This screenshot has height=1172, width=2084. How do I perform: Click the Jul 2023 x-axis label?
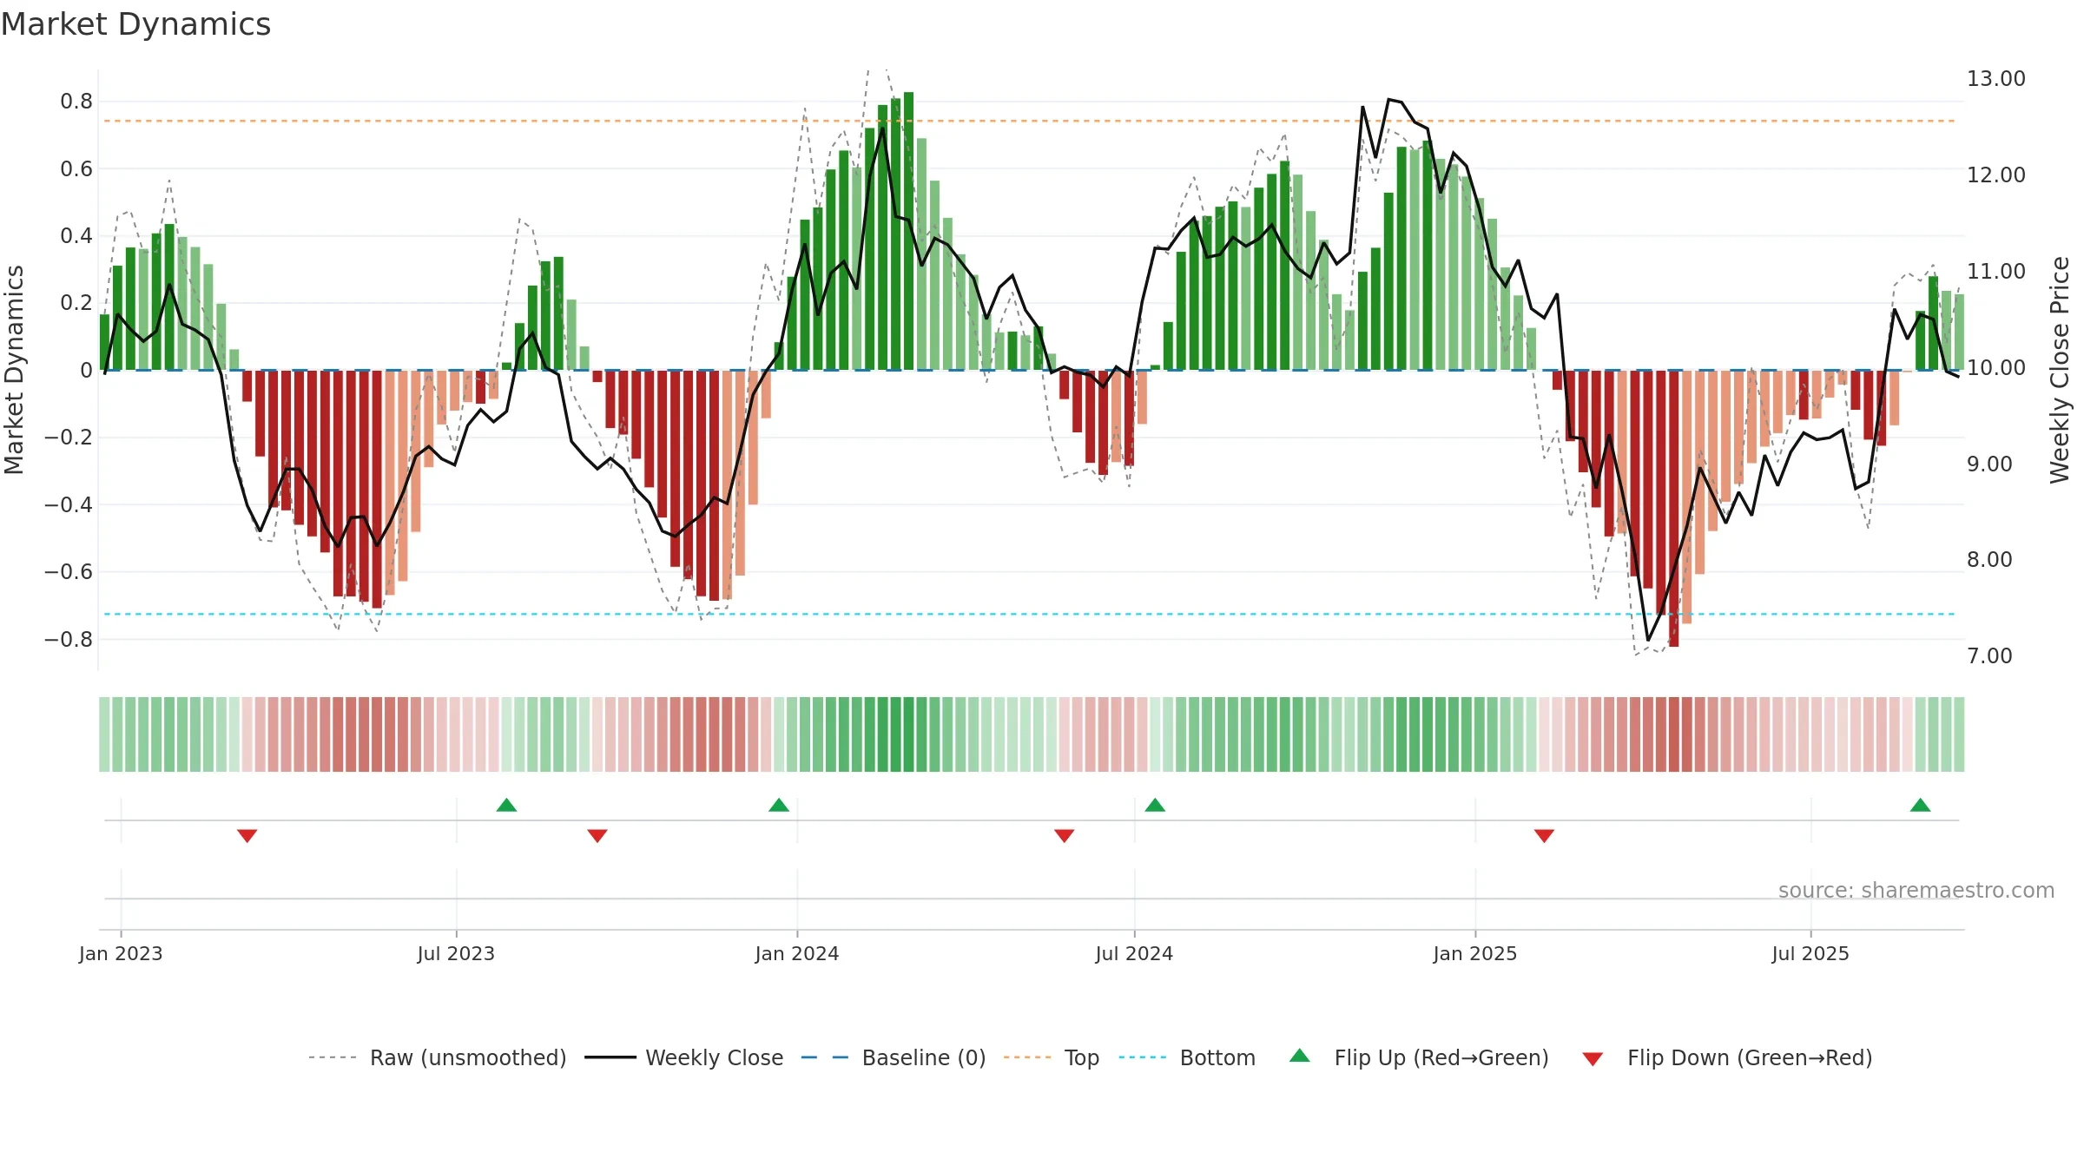(x=456, y=953)
